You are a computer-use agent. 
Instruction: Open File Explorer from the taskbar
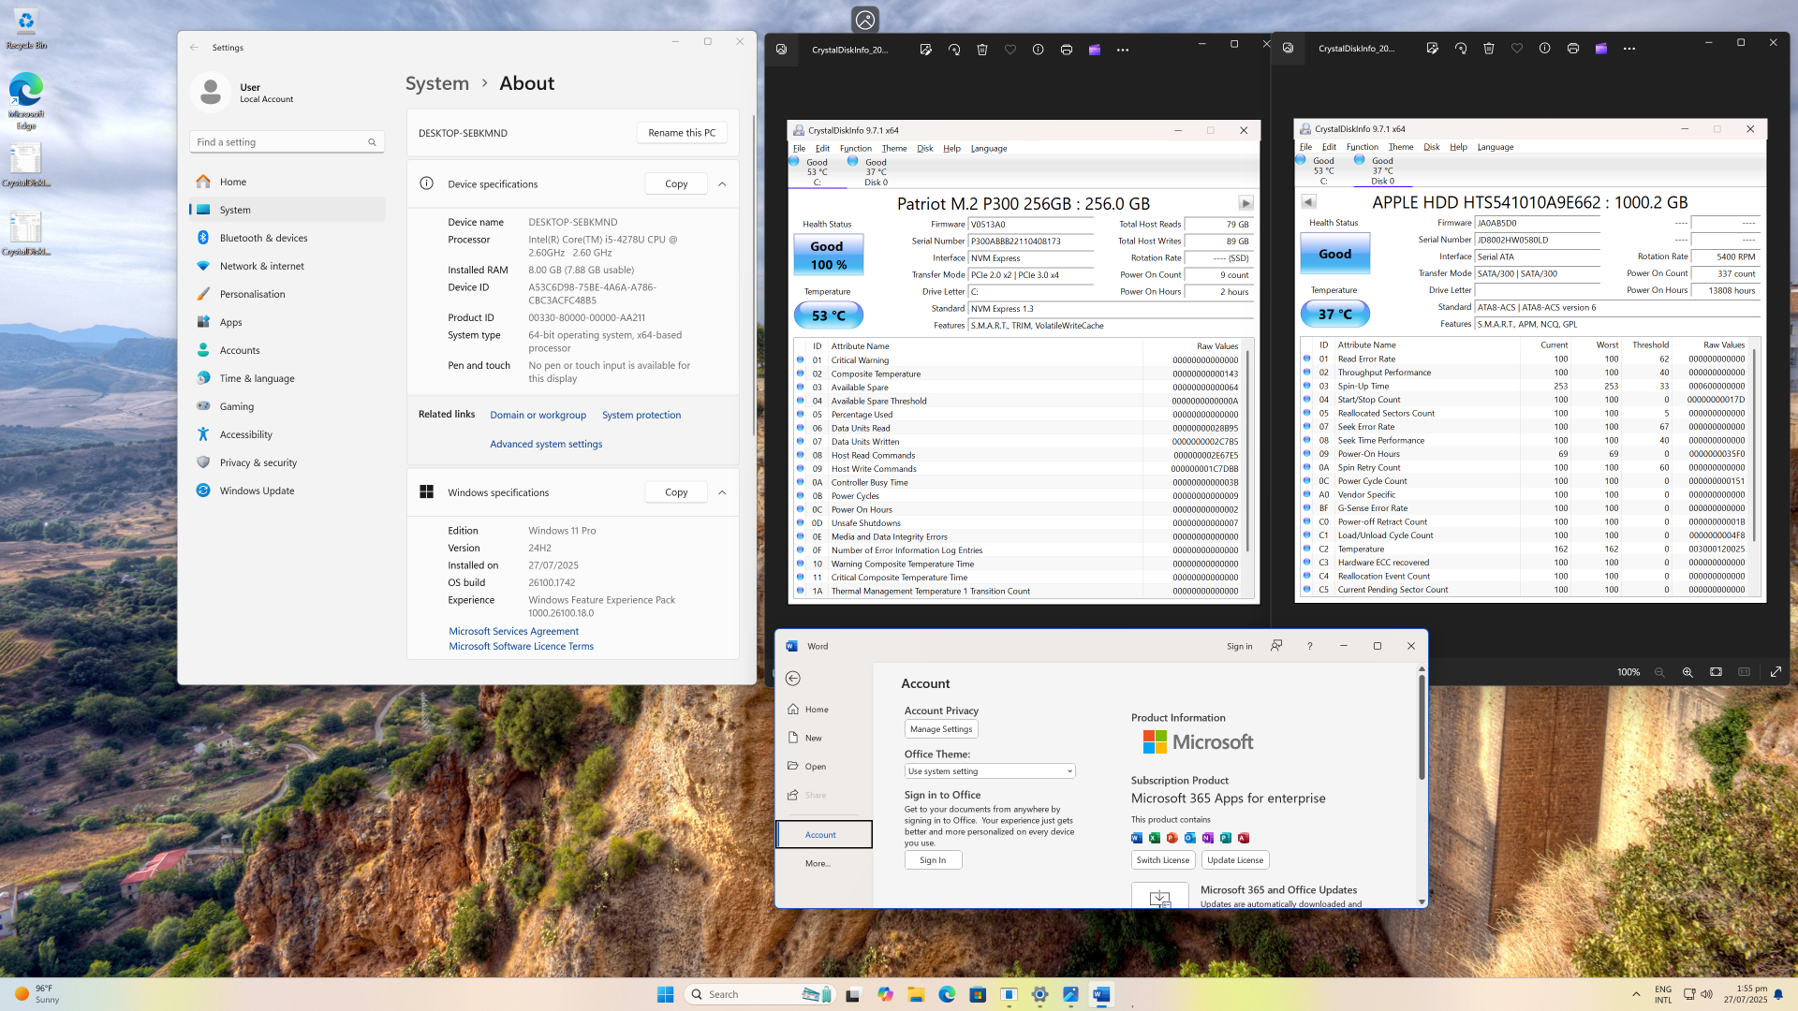(916, 994)
